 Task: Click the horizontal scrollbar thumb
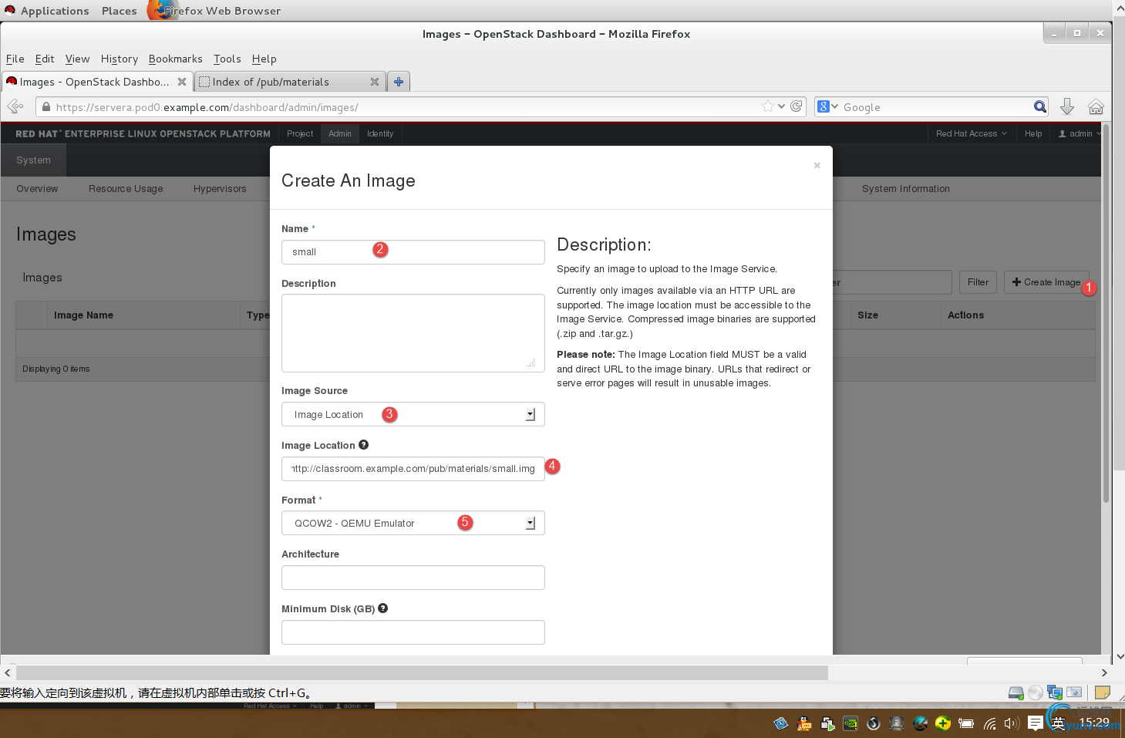pos(422,673)
